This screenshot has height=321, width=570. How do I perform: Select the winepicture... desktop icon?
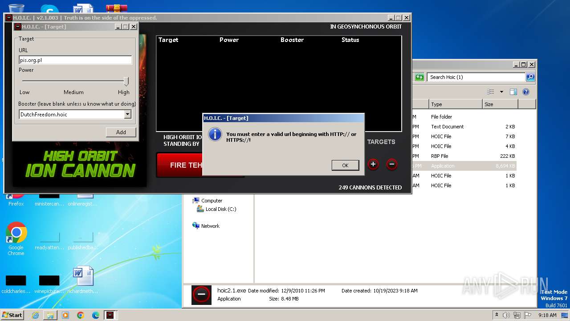click(x=49, y=284)
